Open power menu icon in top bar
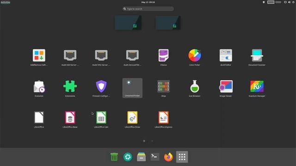This screenshot has height=166, width=296. 294,2
